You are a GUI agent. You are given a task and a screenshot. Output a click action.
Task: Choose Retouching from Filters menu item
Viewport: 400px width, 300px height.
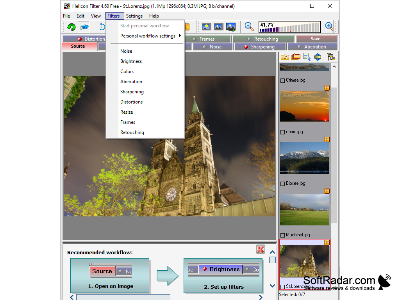tap(132, 132)
